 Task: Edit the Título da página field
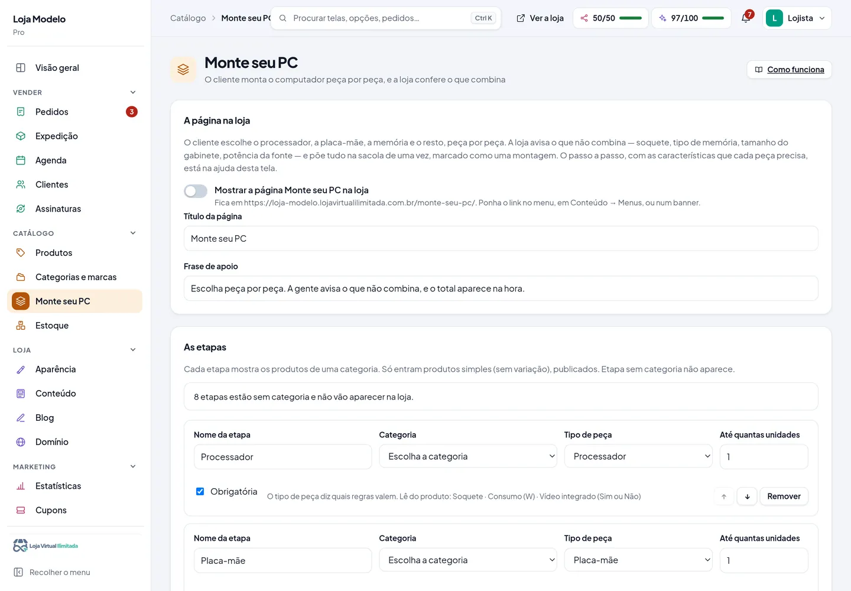[x=501, y=238]
